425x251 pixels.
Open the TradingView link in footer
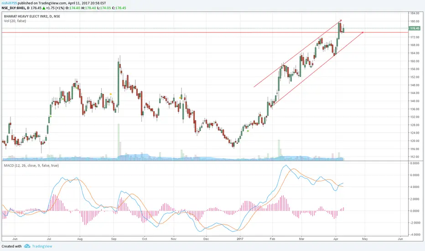pyautogui.click(x=42, y=246)
